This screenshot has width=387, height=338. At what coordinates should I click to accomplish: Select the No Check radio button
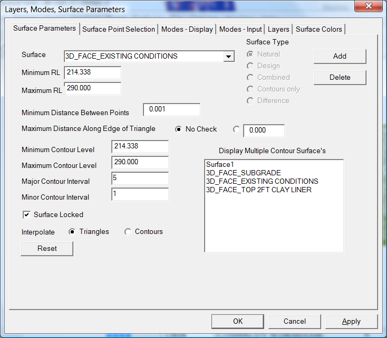click(x=179, y=129)
